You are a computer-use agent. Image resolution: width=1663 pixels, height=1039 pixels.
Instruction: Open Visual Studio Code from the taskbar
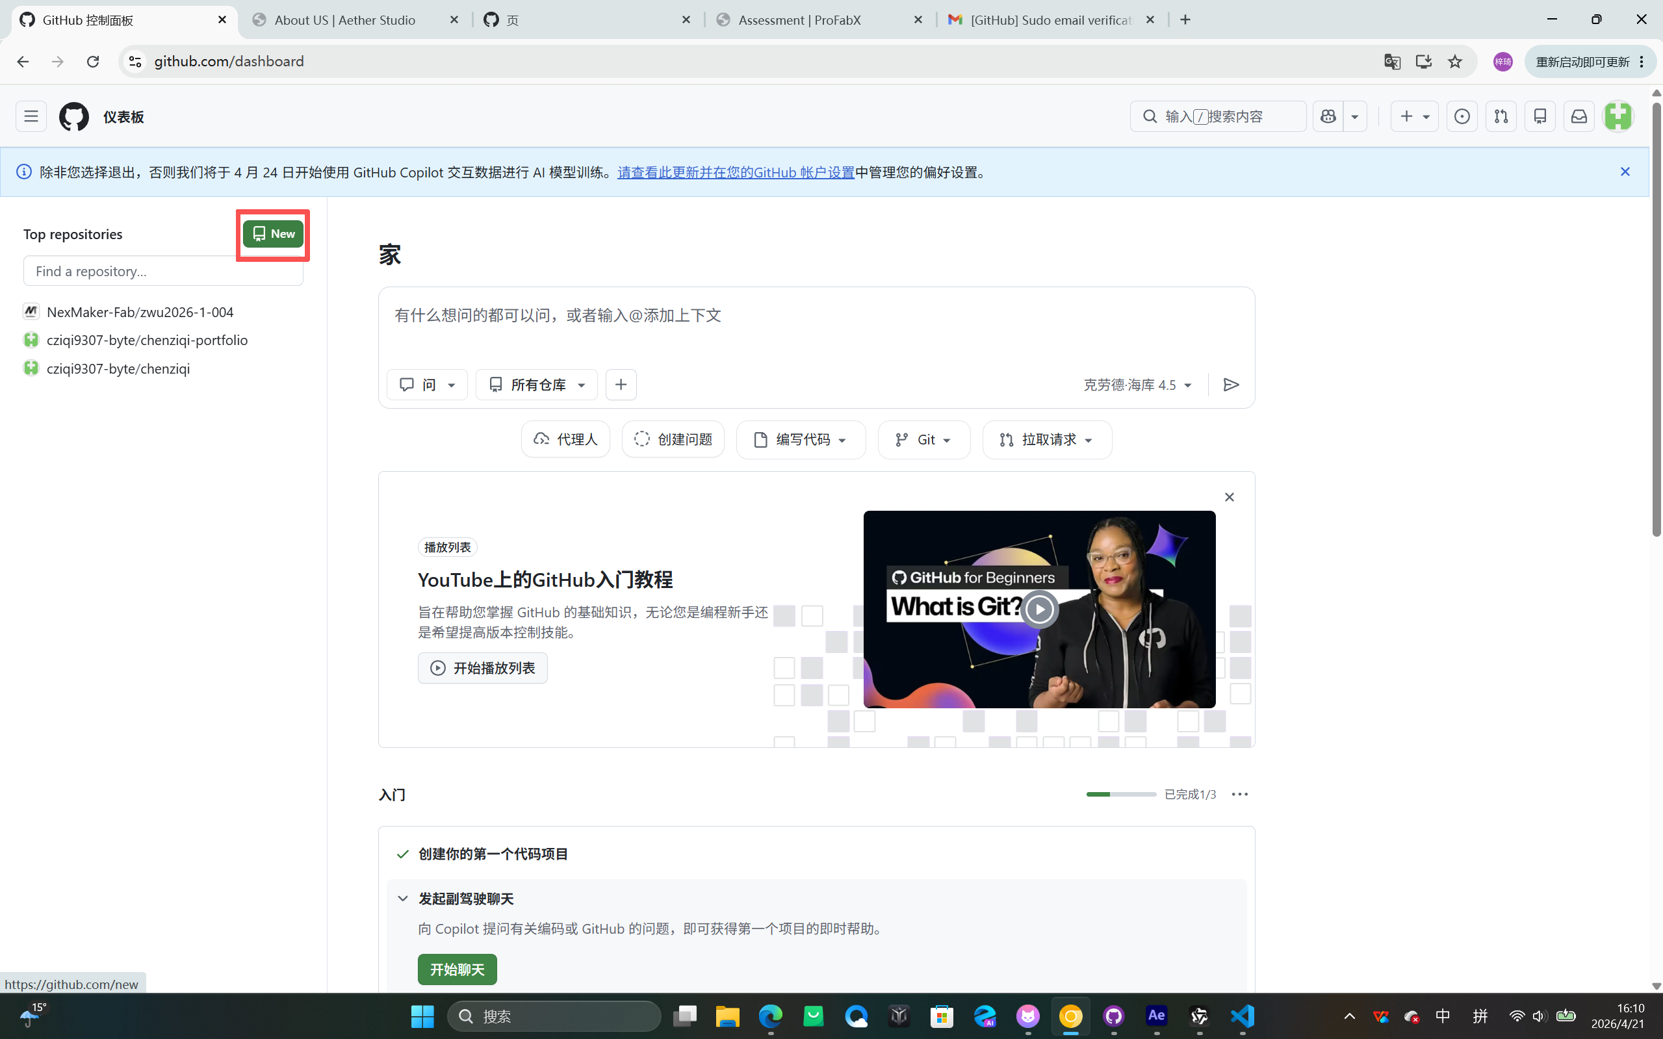click(1242, 1016)
